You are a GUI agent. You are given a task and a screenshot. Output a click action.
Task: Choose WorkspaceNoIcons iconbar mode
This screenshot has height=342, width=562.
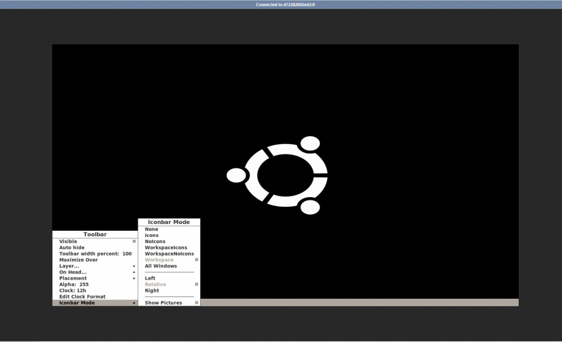[169, 253]
